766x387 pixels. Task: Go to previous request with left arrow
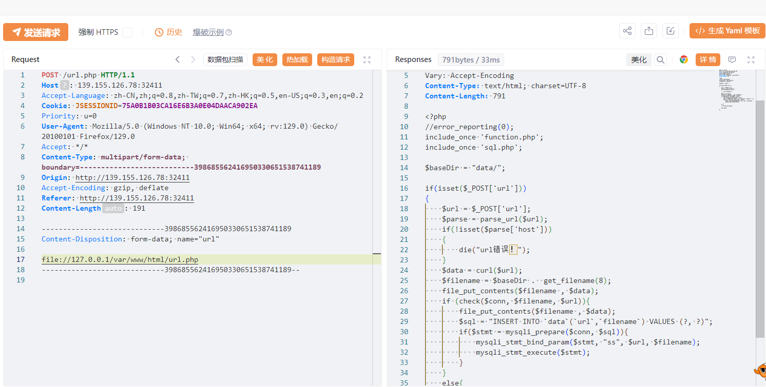pos(178,59)
